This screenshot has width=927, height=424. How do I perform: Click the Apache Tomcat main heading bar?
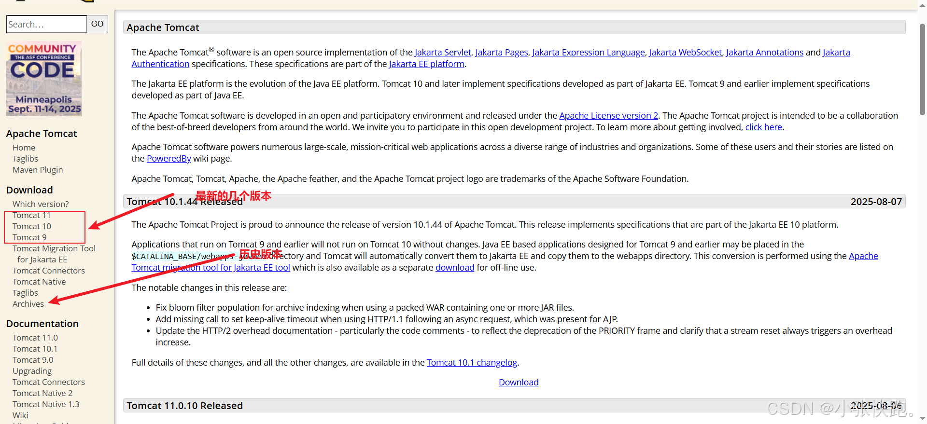coord(514,27)
